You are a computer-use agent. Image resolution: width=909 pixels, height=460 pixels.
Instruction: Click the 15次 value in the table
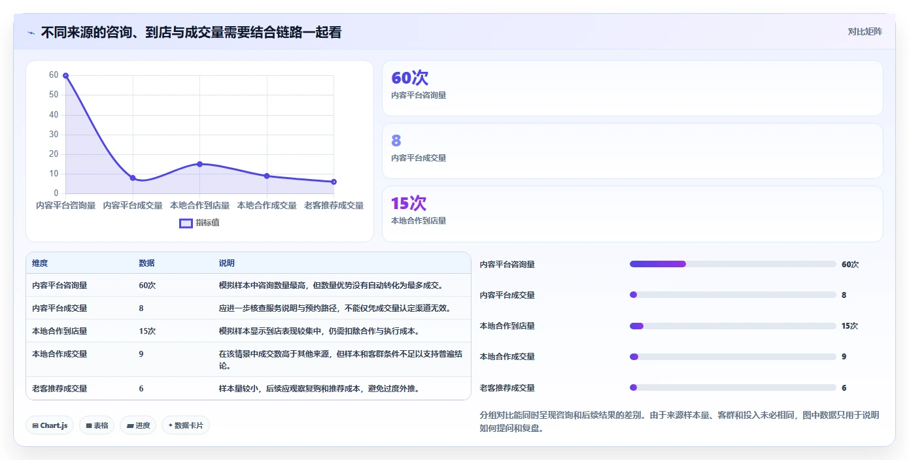pos(147,331)
